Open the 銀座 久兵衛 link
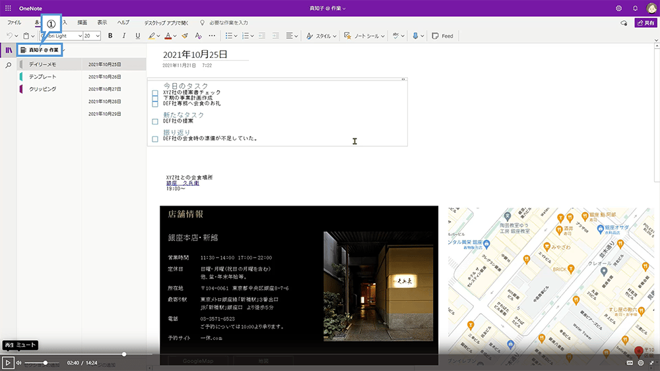This screenshot has height=371, width=660. click(183, 183)
